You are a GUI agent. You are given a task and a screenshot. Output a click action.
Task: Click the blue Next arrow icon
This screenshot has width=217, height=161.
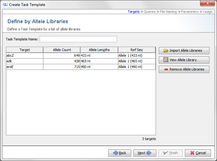click(x=149, y=153)
